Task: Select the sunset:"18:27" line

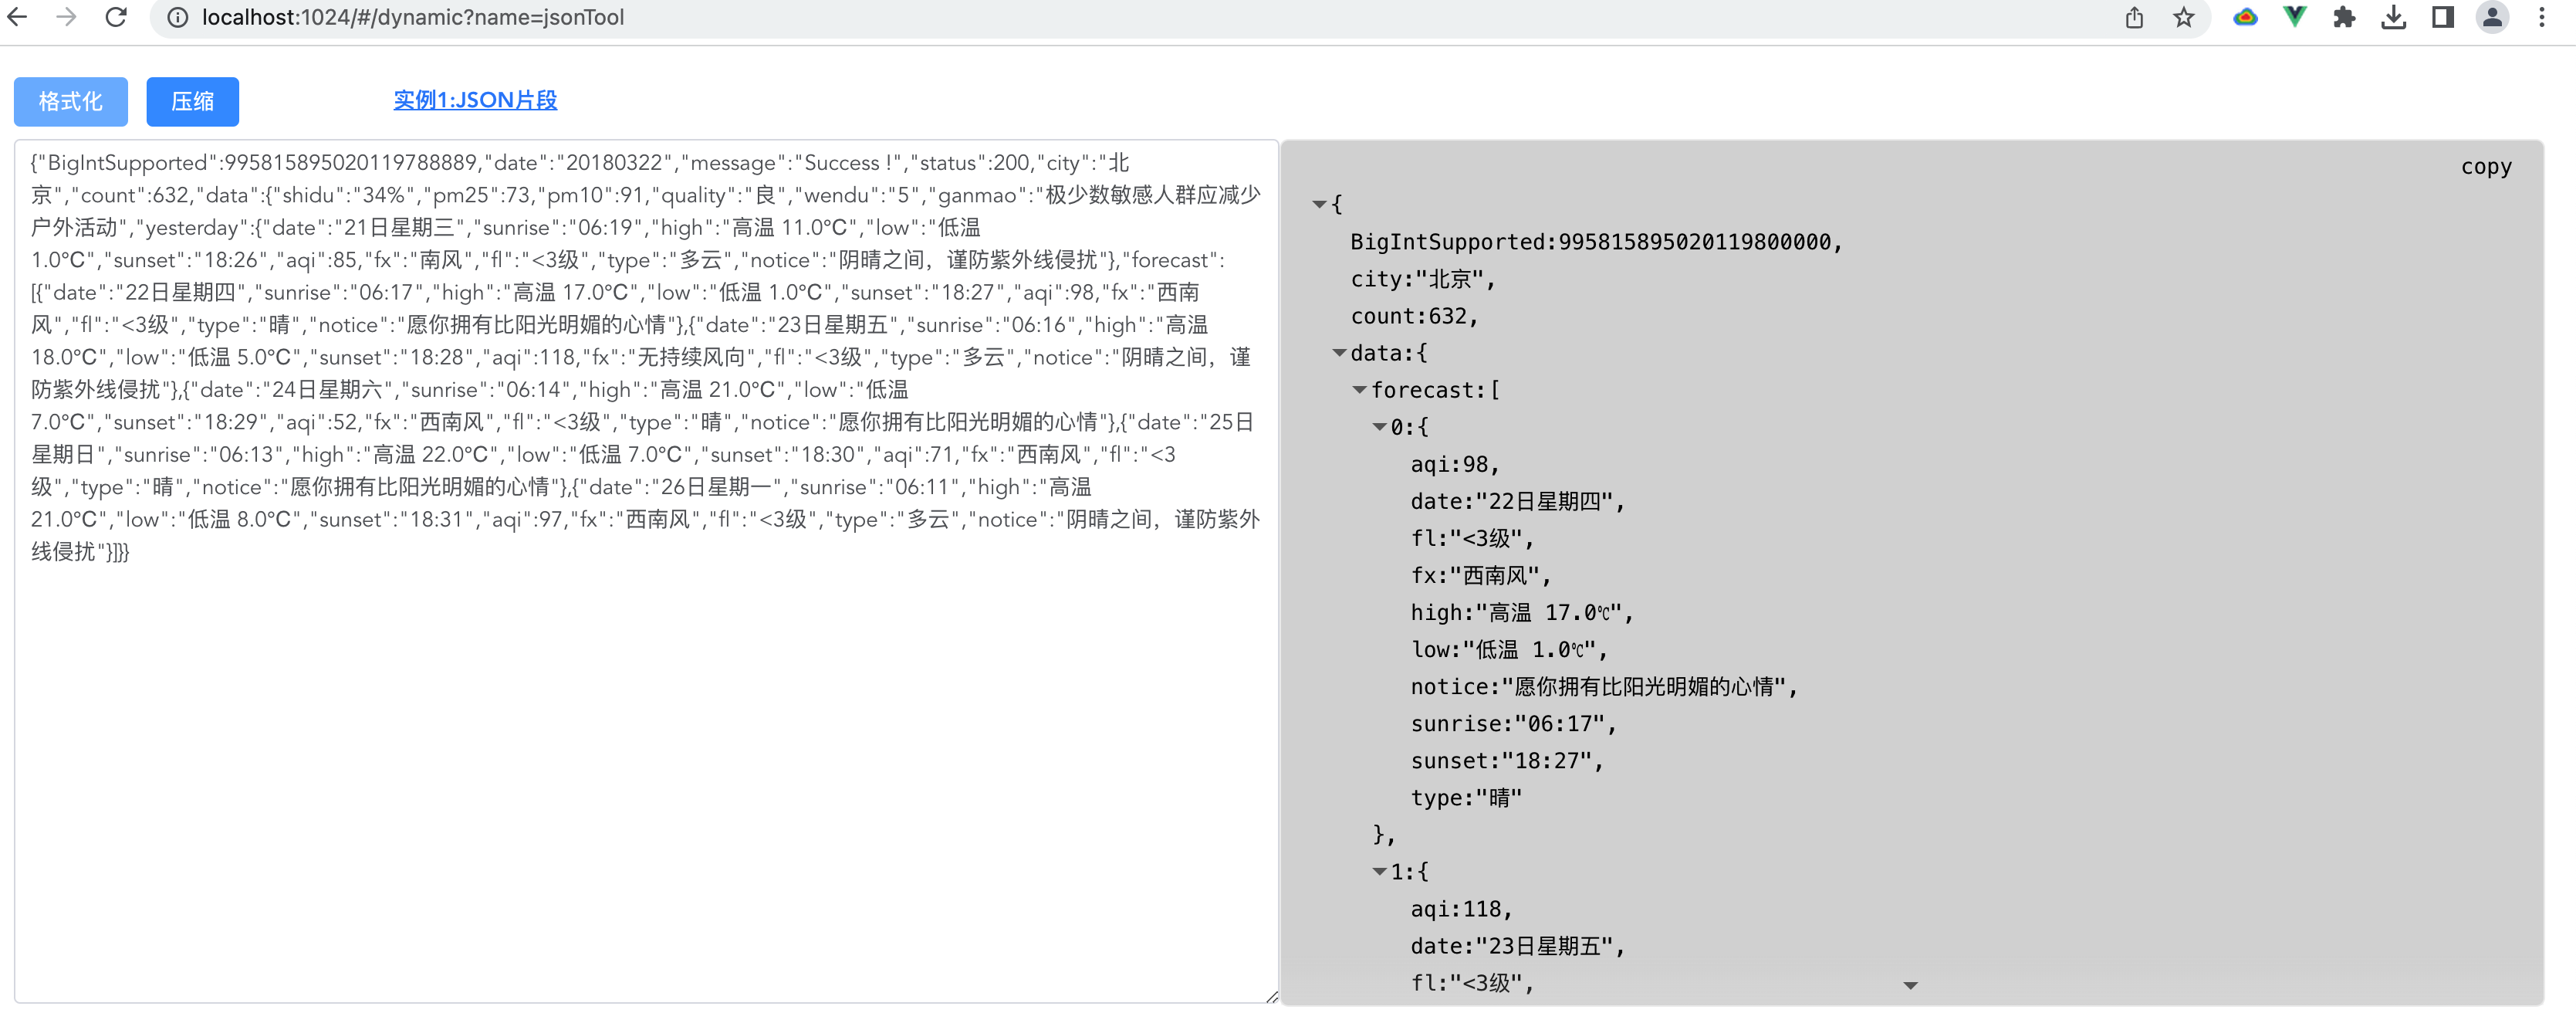Action: click(1507, 760)
